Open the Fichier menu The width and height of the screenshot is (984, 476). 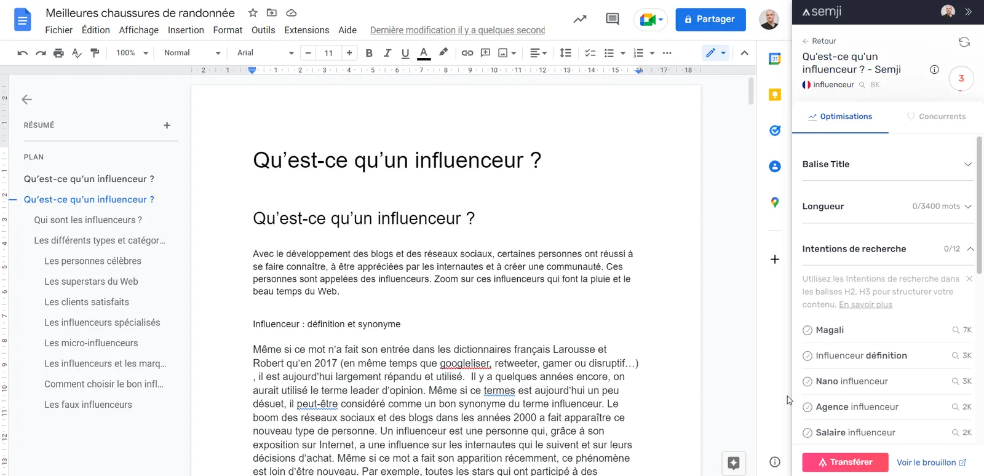coord(58,30)
